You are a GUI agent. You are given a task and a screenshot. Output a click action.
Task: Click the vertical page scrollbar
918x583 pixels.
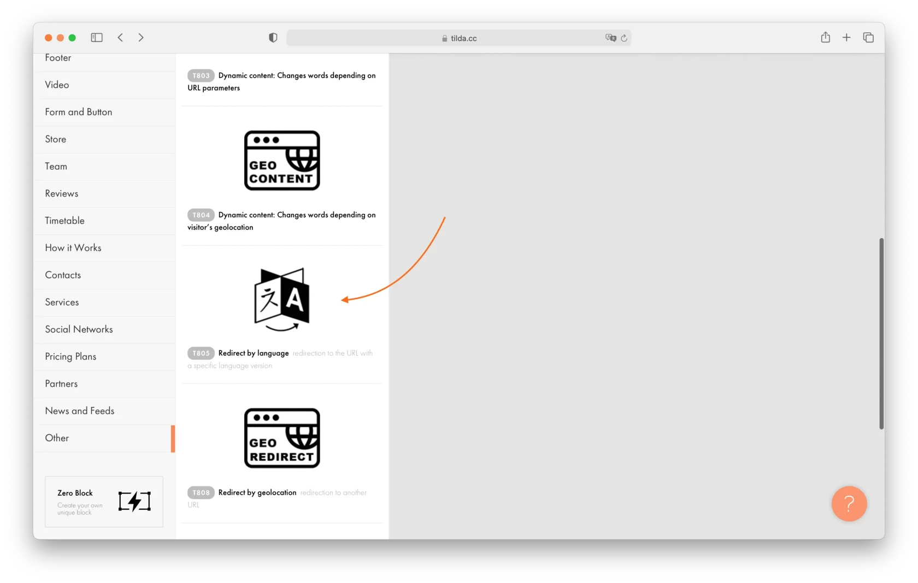coord(881,333)
